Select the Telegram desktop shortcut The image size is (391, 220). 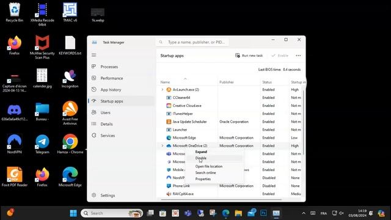tap(42, 144)
